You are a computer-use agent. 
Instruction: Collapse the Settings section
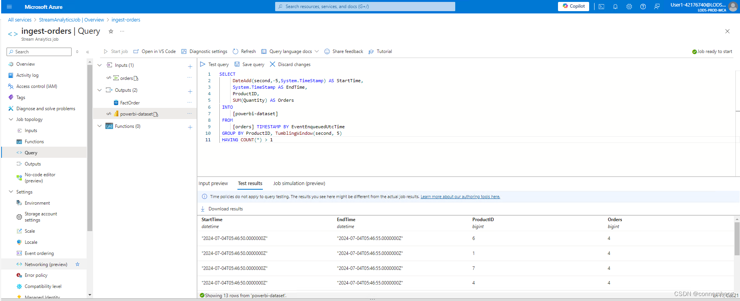click(x=11, y=192)
